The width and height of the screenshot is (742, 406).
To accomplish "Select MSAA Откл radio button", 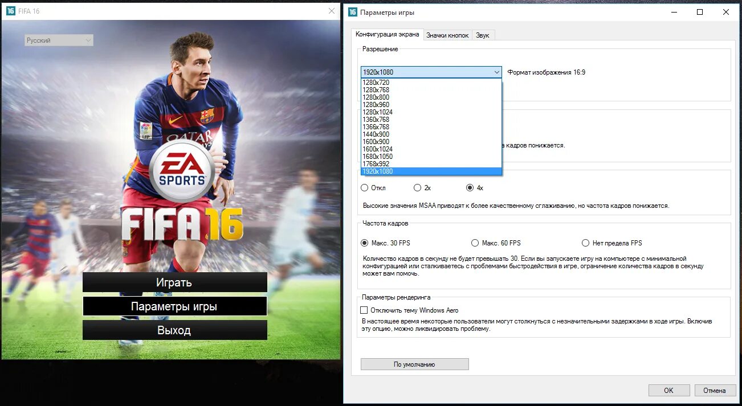I will [x=365, y=188].
